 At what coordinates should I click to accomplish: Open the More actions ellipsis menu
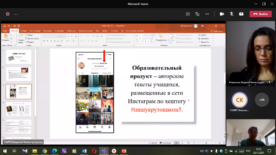207,14
